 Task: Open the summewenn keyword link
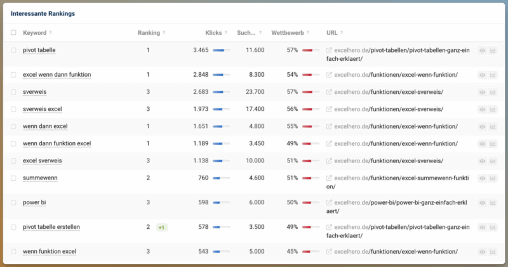(40, 178)
